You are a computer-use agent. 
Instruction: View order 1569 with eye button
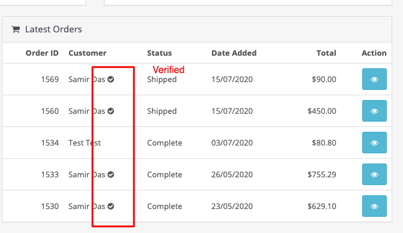coord(374,79)
